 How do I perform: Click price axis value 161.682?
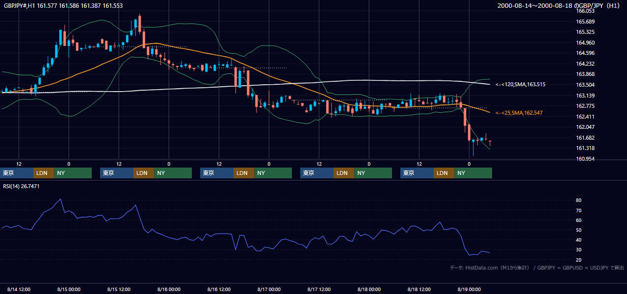coord(585,138)
